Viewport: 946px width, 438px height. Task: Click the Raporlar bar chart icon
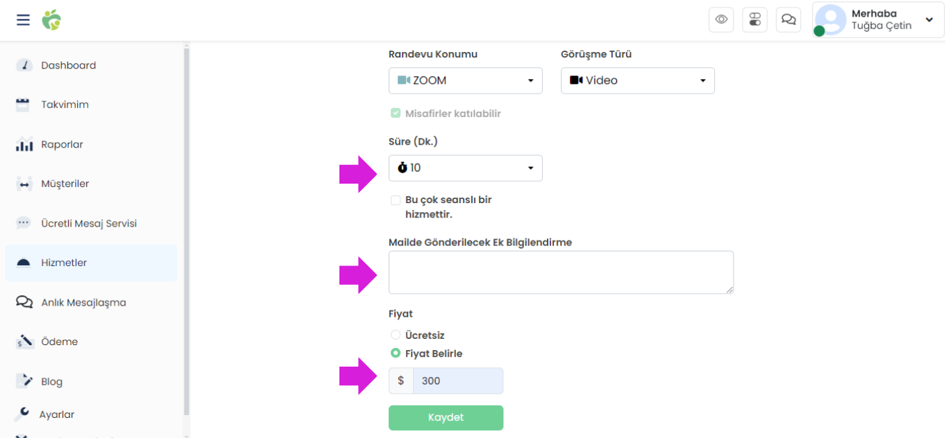pos(24,144)
